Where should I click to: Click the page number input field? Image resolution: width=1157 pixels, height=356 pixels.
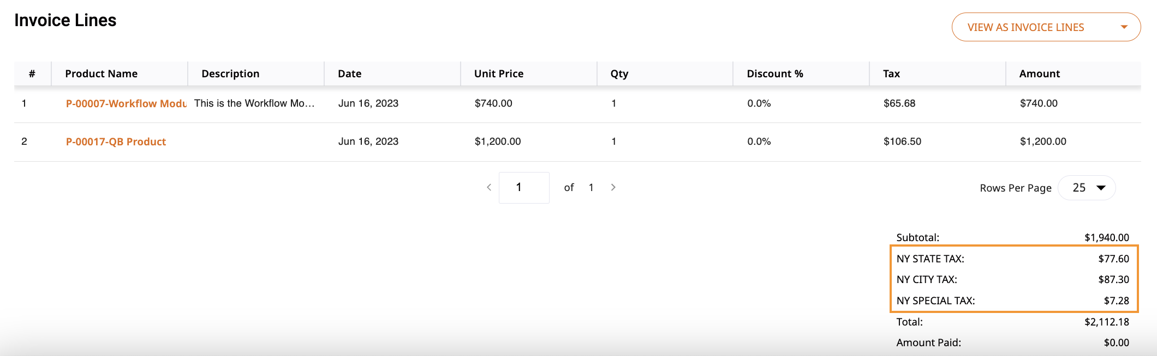coord(524,188)
